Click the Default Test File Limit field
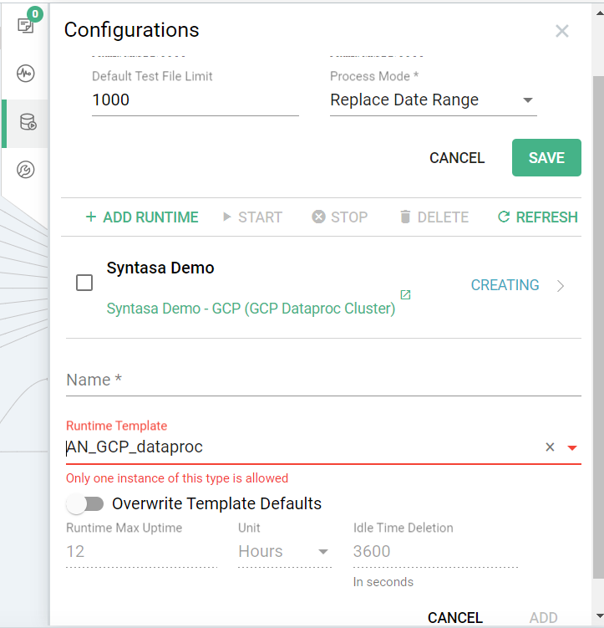Screen dimensions: 604x628 tap(195, 100)
